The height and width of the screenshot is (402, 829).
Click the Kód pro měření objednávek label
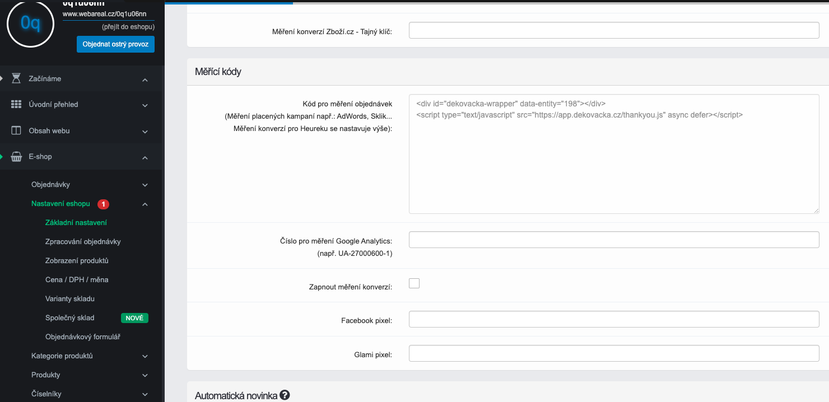[347, 104]
